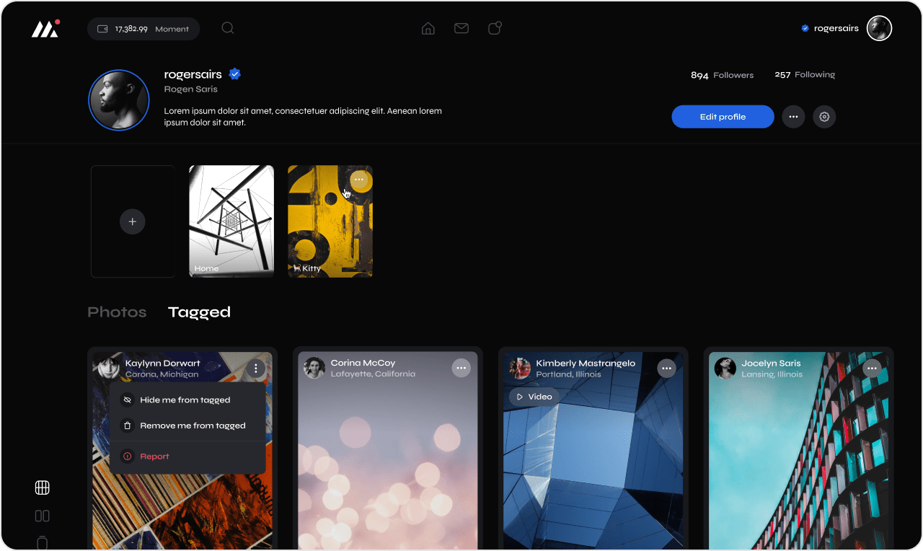Switch to the Photos tab
Viewport: 923px width, 551px height.
point(117,312)
